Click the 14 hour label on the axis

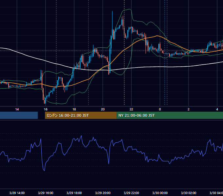(17, 109)
